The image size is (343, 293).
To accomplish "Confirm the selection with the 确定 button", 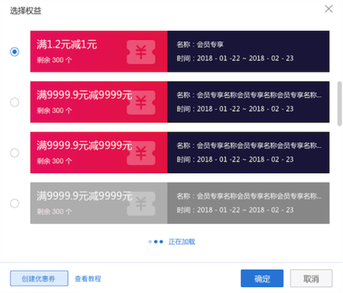I will pos(262,278).
